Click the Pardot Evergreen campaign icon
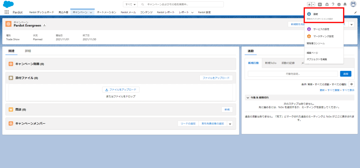This screenshot has width=360, height=168. 8,24
